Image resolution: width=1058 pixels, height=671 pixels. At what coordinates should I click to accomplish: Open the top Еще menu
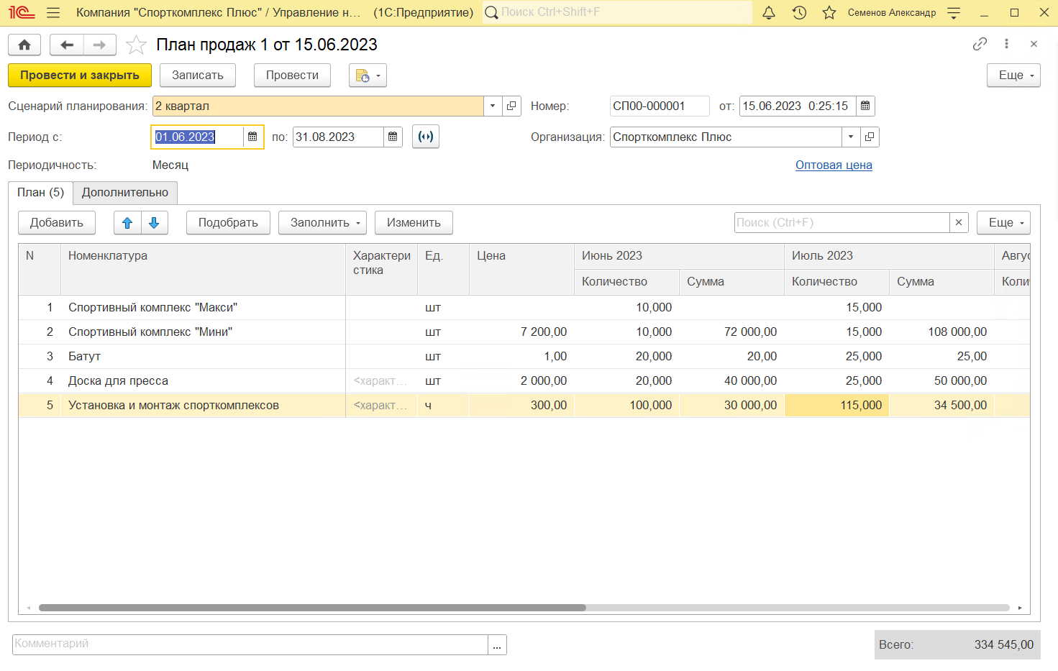pyautogui.click(x=1014, y=76)
